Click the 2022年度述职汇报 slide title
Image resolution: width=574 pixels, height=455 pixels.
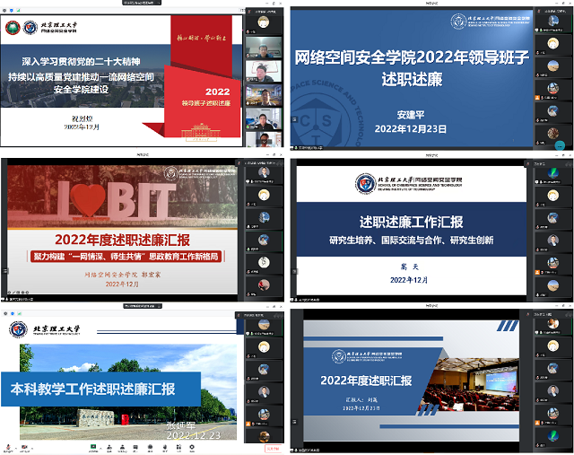(360, 380)
